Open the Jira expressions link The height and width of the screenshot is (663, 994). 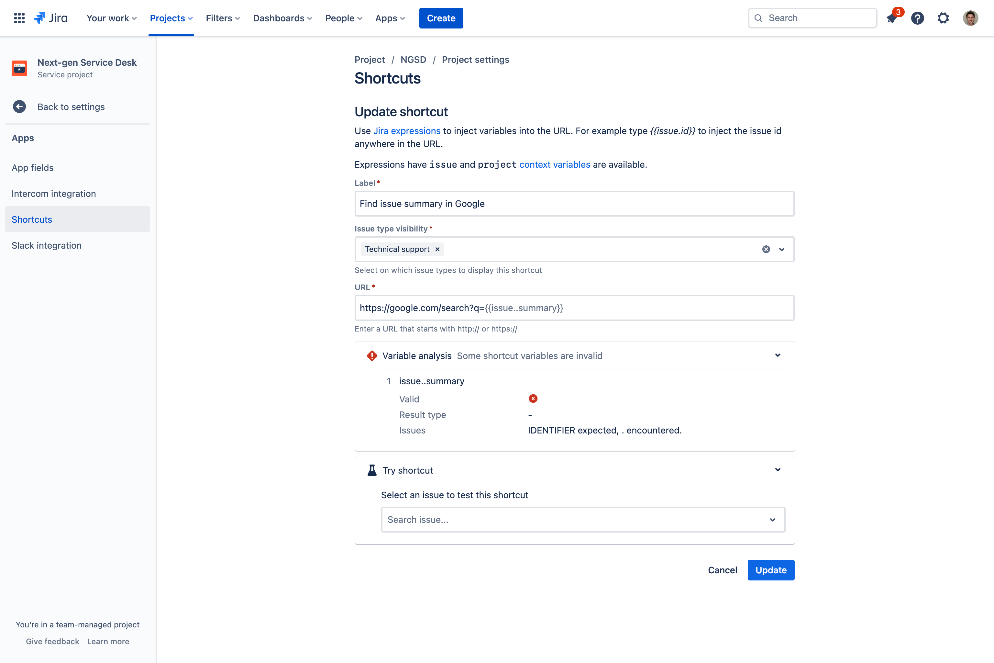[406, 131]
